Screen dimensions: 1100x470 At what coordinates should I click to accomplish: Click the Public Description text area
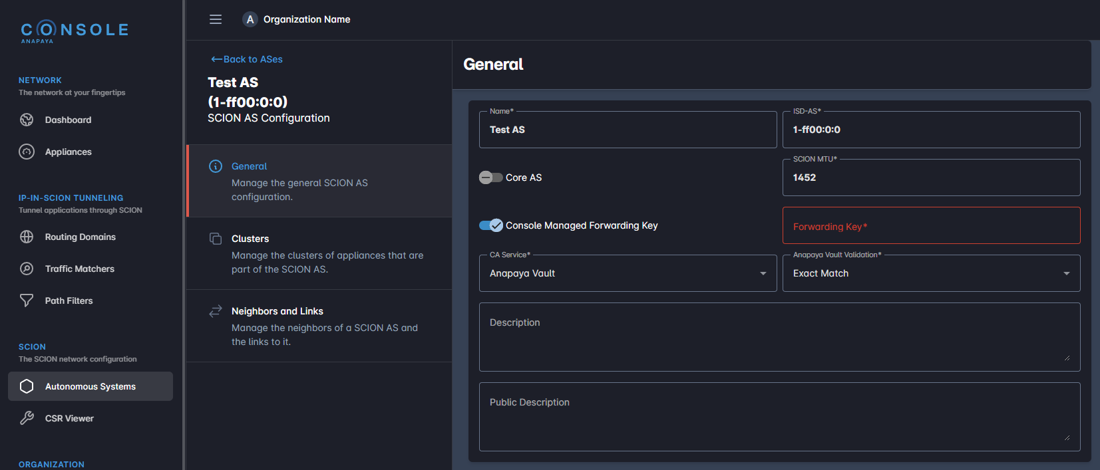779,417
